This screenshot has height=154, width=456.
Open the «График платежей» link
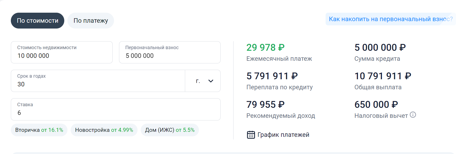283,135
